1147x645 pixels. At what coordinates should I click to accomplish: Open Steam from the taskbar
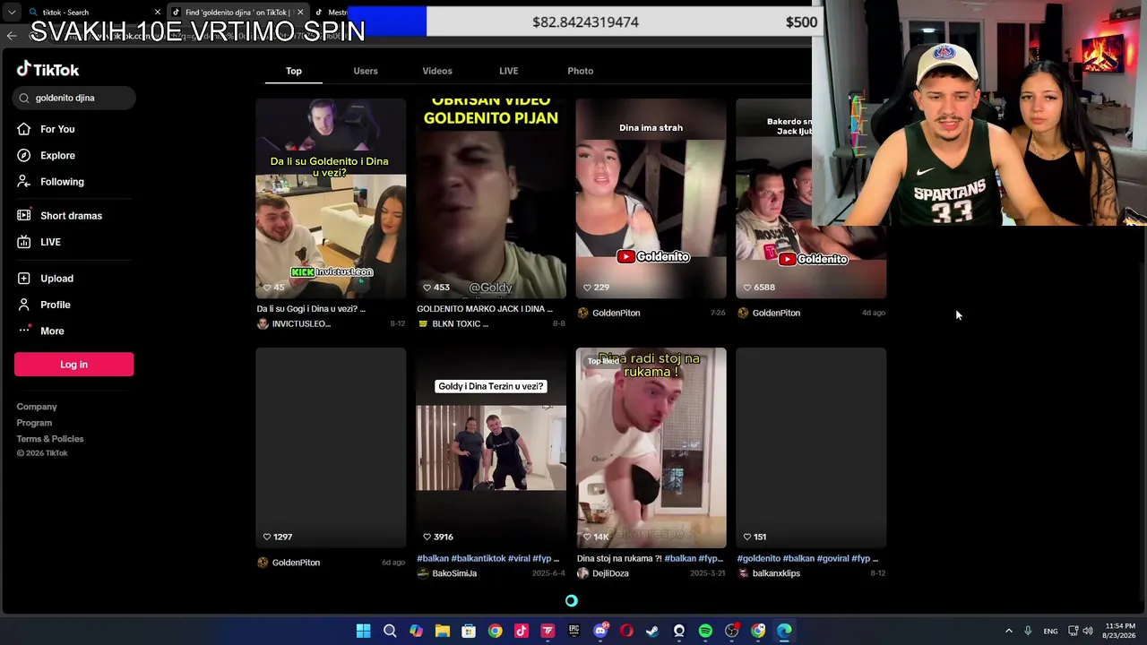point(652,631)
